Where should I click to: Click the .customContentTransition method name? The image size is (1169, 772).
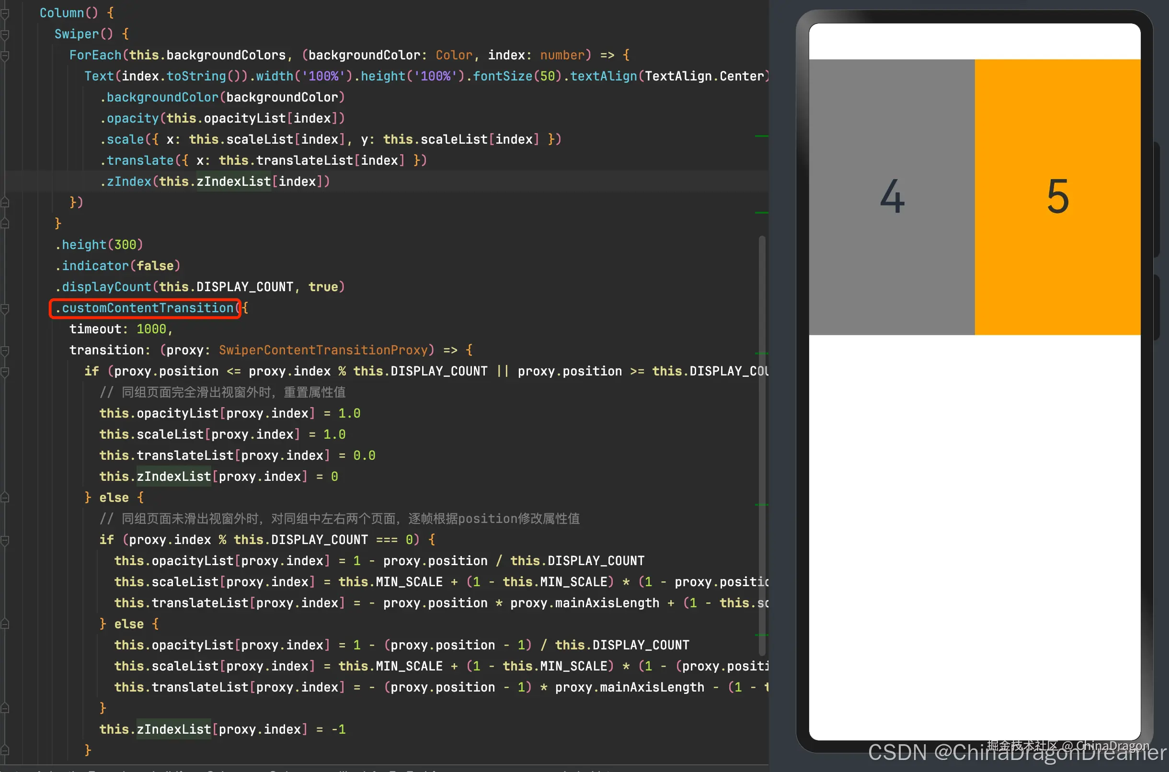[147, 308]
